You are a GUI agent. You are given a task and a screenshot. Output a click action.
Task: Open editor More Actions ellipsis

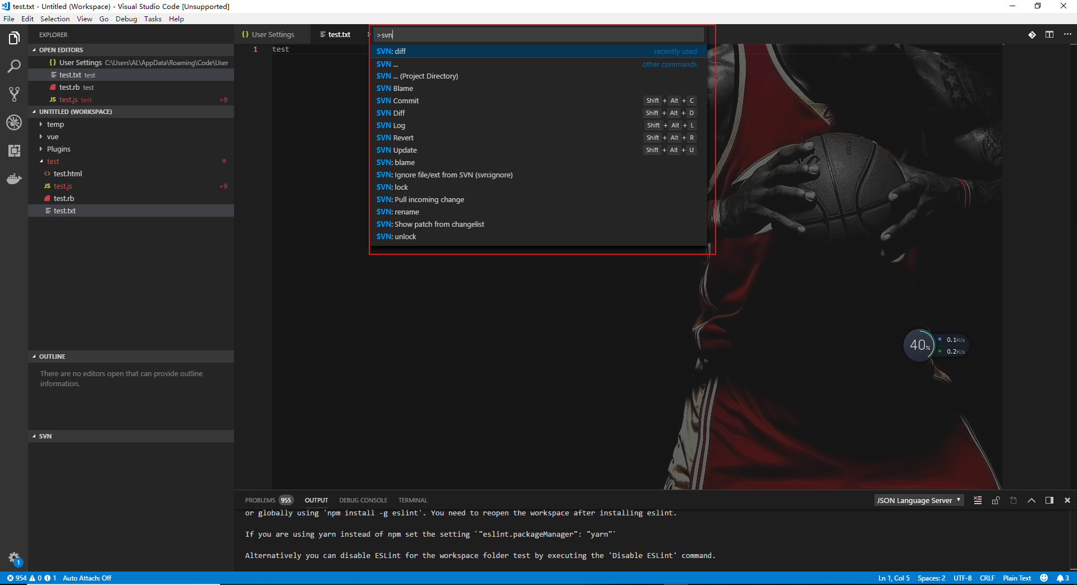pyautogui.click(x=1067, y=35)
